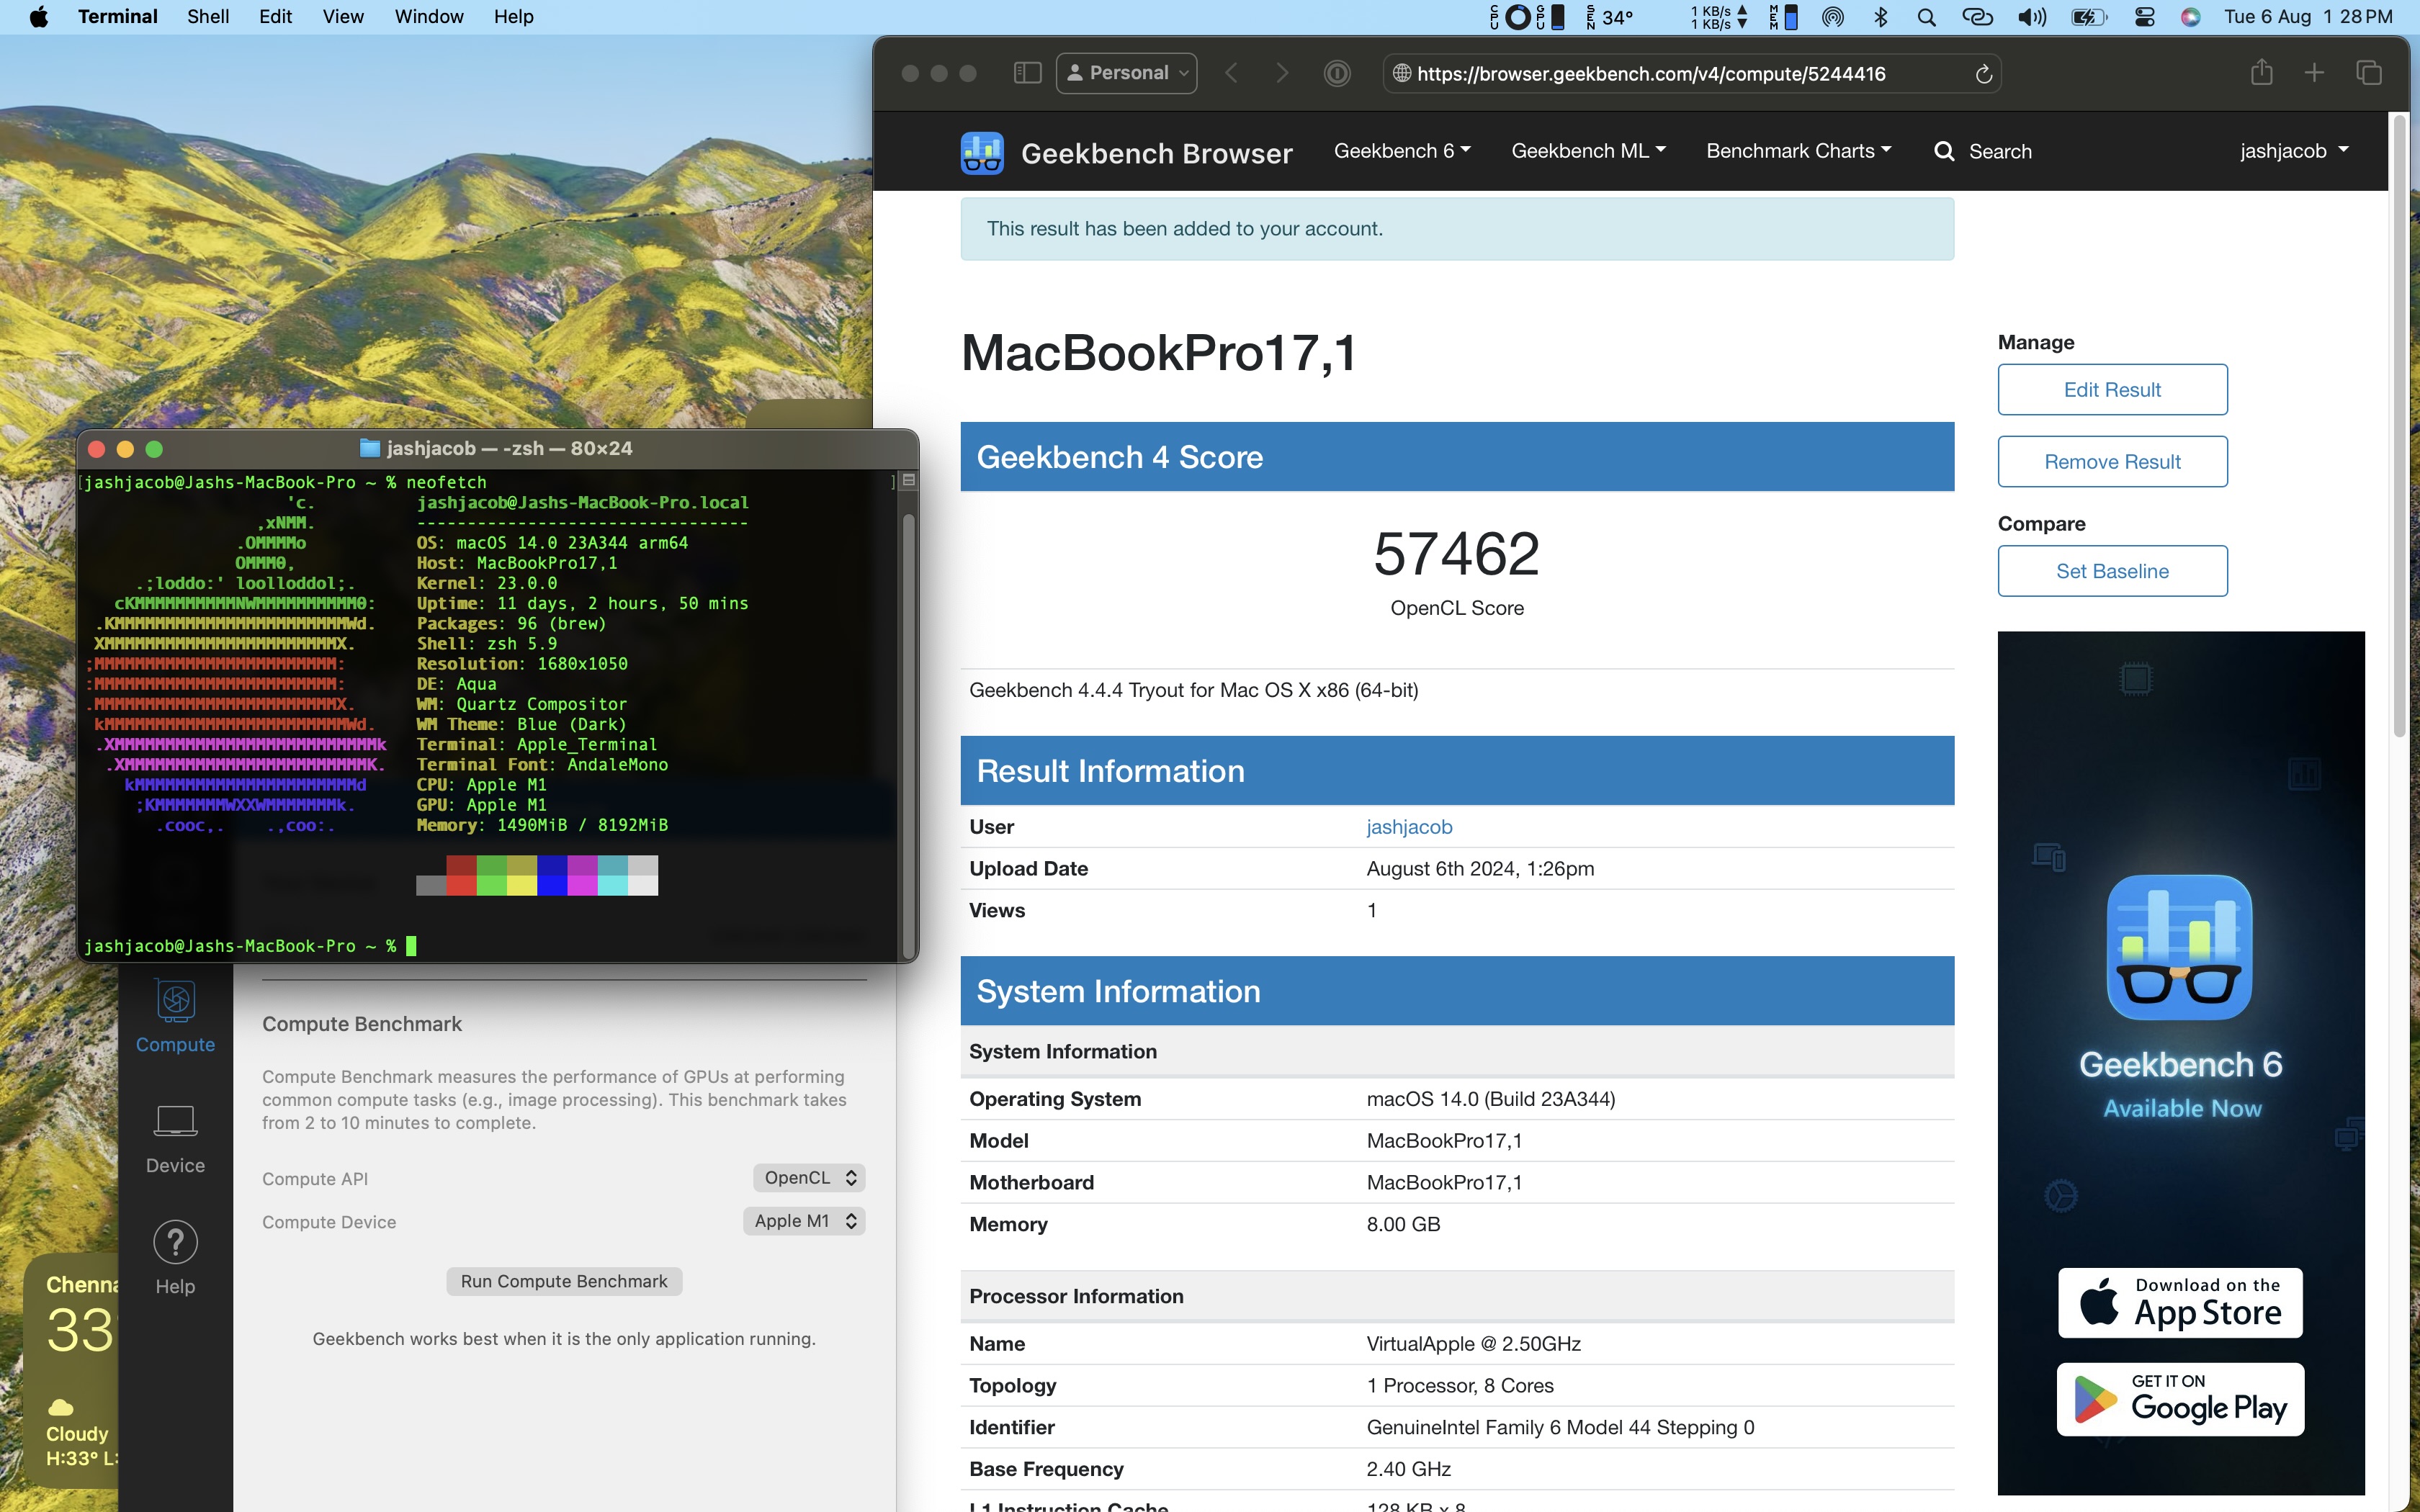Go forward in Safari
This screenshot has width=2420, height=1512.
tap(1282, 73)
